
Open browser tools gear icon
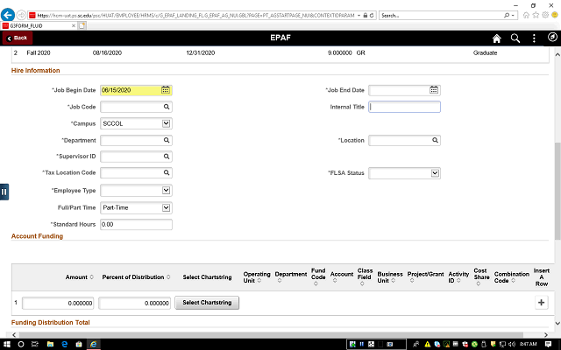tap(545, 15)
